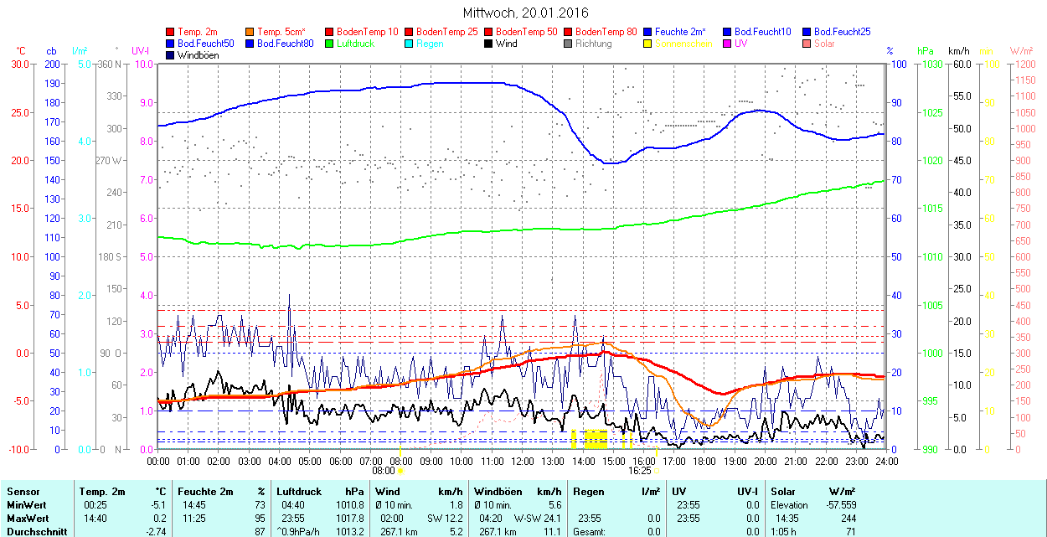This screenshot has width=1047, height=537.
Task: Click the orange Temp. 5cm* legend swatch
Action: (250, 32)
